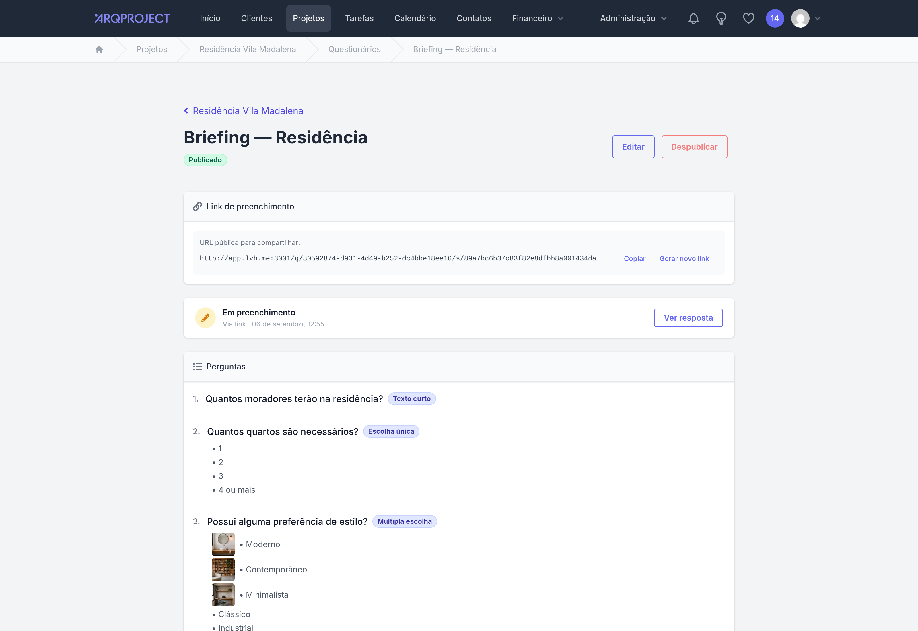This screenshot has height=631, width=918.
Task: Click the back chevron beside Residência Vila Madalena
Action: click(x=186, y=111)
